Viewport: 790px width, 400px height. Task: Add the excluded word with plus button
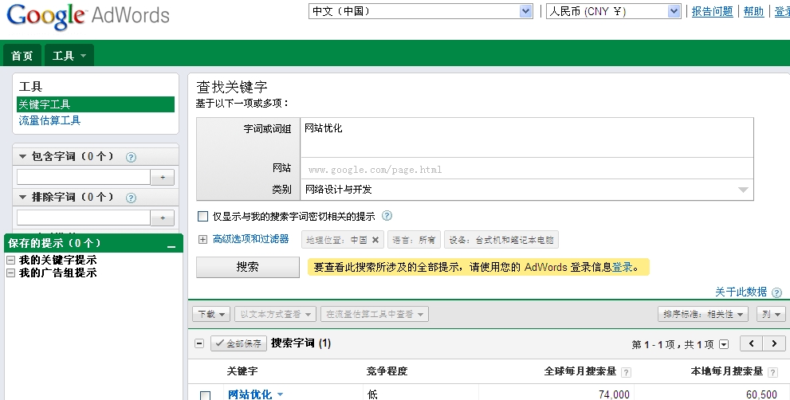click(163, 218)
